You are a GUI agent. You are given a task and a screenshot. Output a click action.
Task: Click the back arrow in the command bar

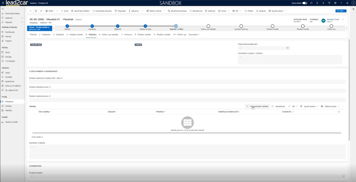coord(30,11)
